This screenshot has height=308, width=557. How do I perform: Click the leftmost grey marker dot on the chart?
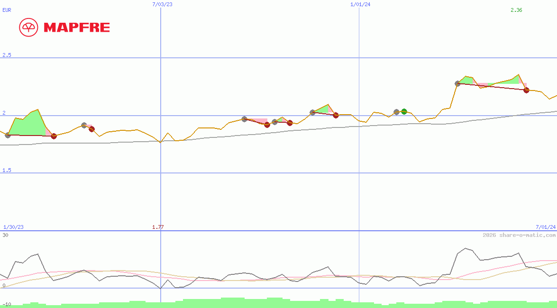8,135
